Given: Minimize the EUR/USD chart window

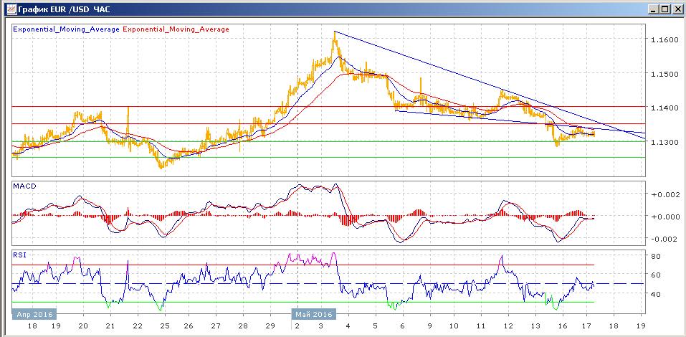Looking at the screenshot, I should (652, 9).
